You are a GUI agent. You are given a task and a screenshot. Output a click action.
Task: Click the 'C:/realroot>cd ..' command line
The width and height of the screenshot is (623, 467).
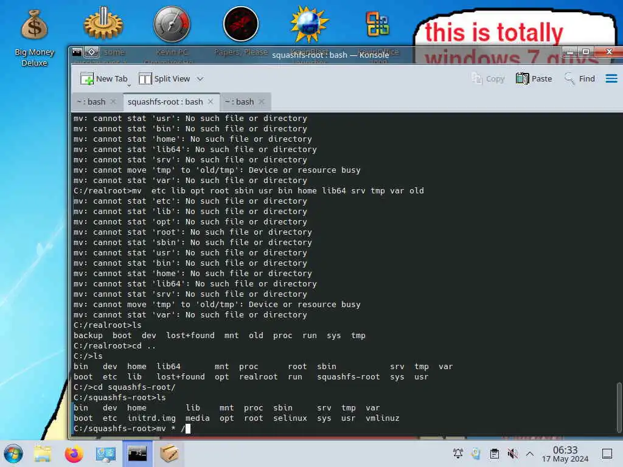(115, 346)
